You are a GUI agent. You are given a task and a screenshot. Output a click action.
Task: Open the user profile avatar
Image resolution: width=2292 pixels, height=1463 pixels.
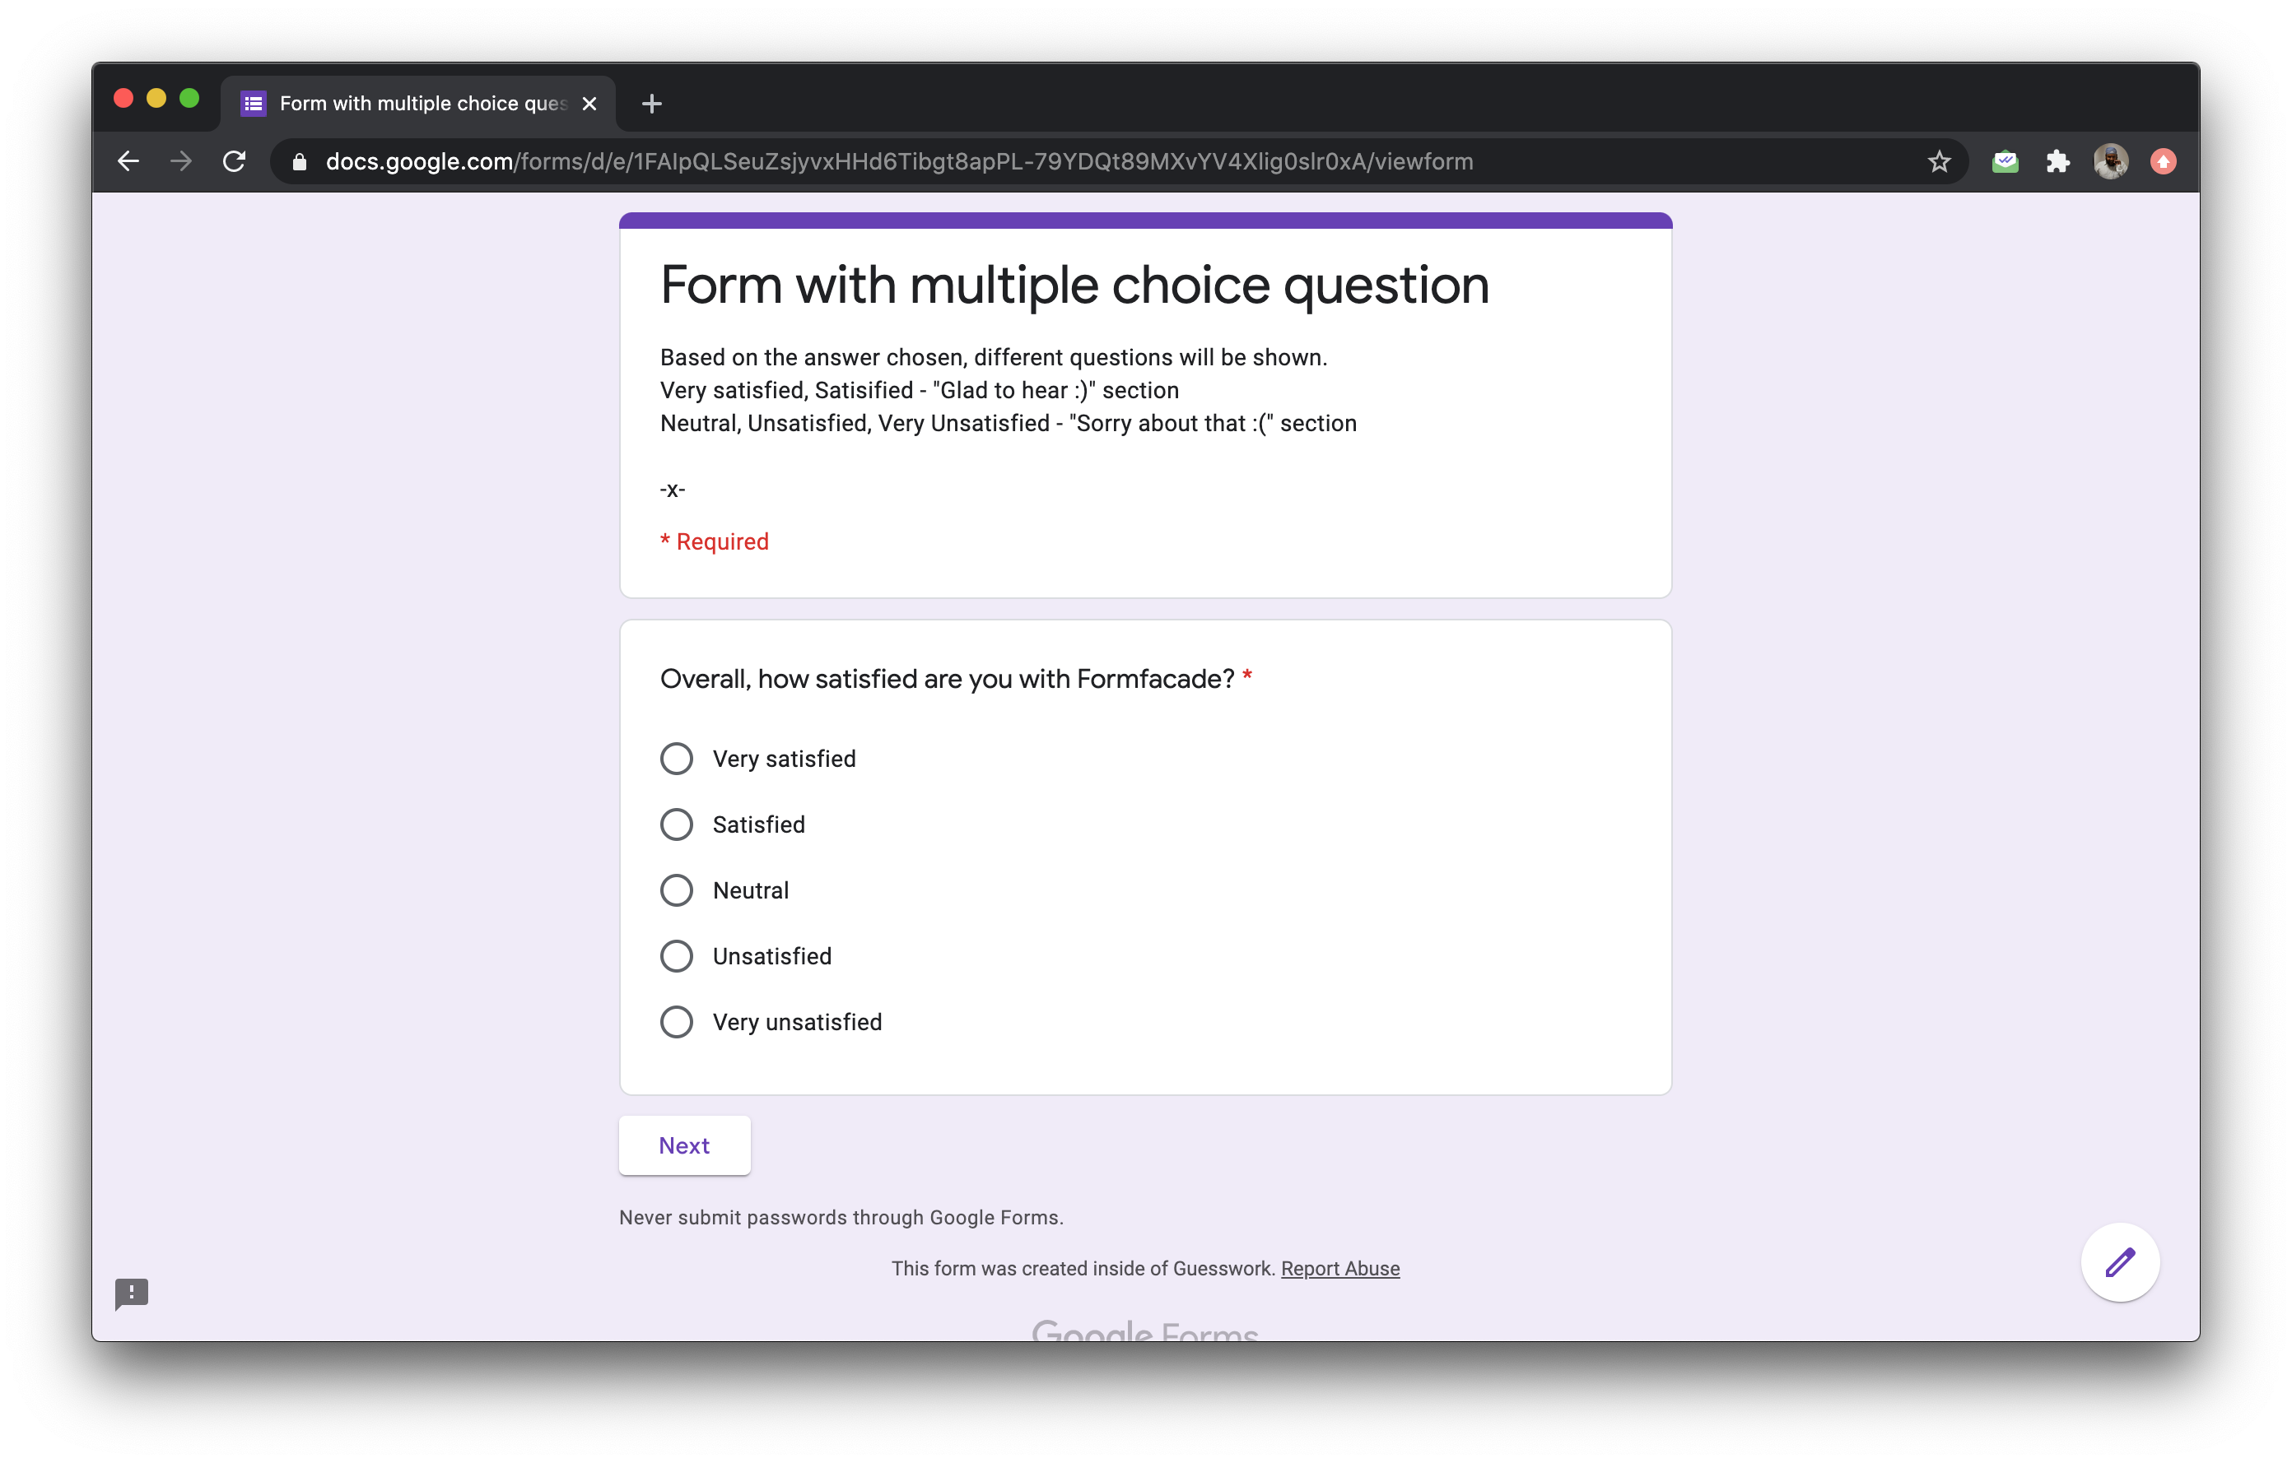pyautogui.click(x=2110, y=162)
